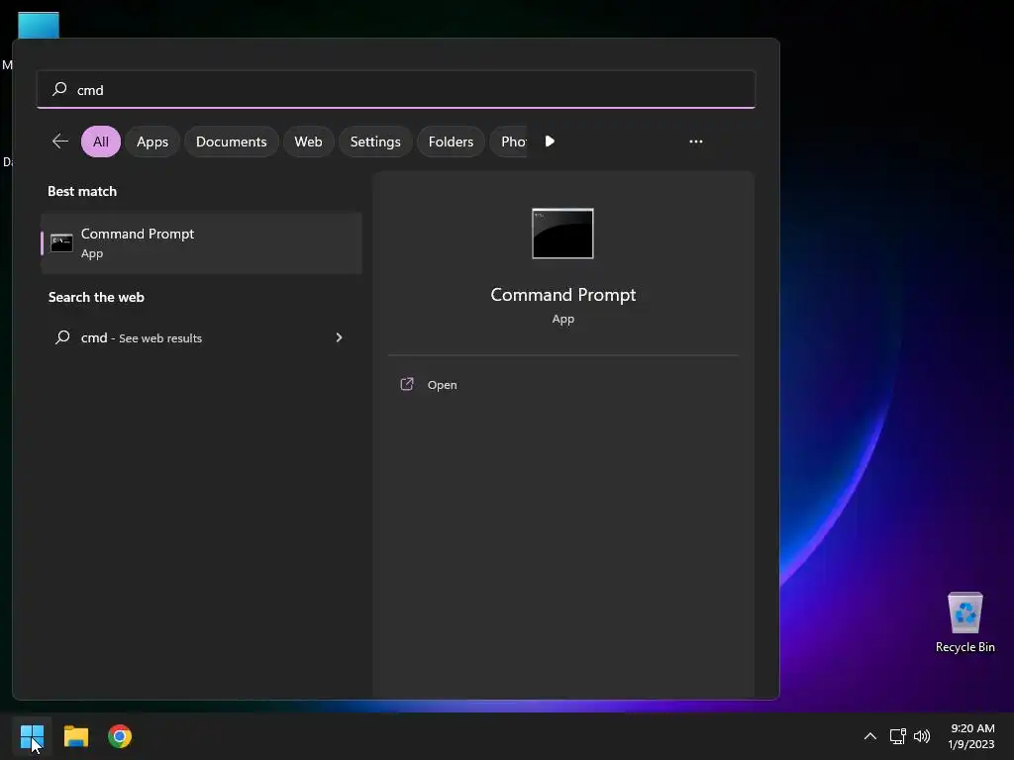The image size is (1014, 760).
Task: Click the back arrow in search panel
Action: tap(60, 141)
